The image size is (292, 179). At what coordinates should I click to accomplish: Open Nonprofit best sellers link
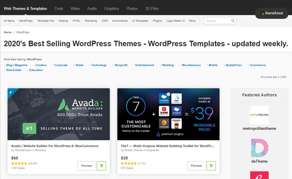click(121, 65)
